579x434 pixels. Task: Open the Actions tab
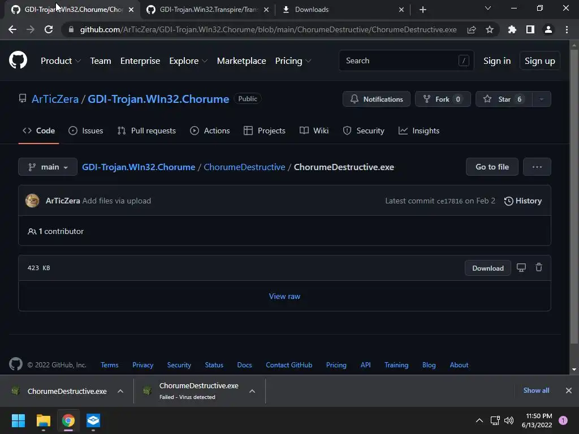pos(210,131)
